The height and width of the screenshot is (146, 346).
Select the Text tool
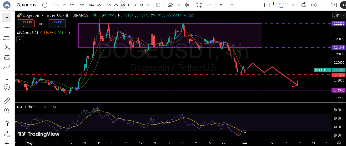pyautogui.click(x=7, y=77)
